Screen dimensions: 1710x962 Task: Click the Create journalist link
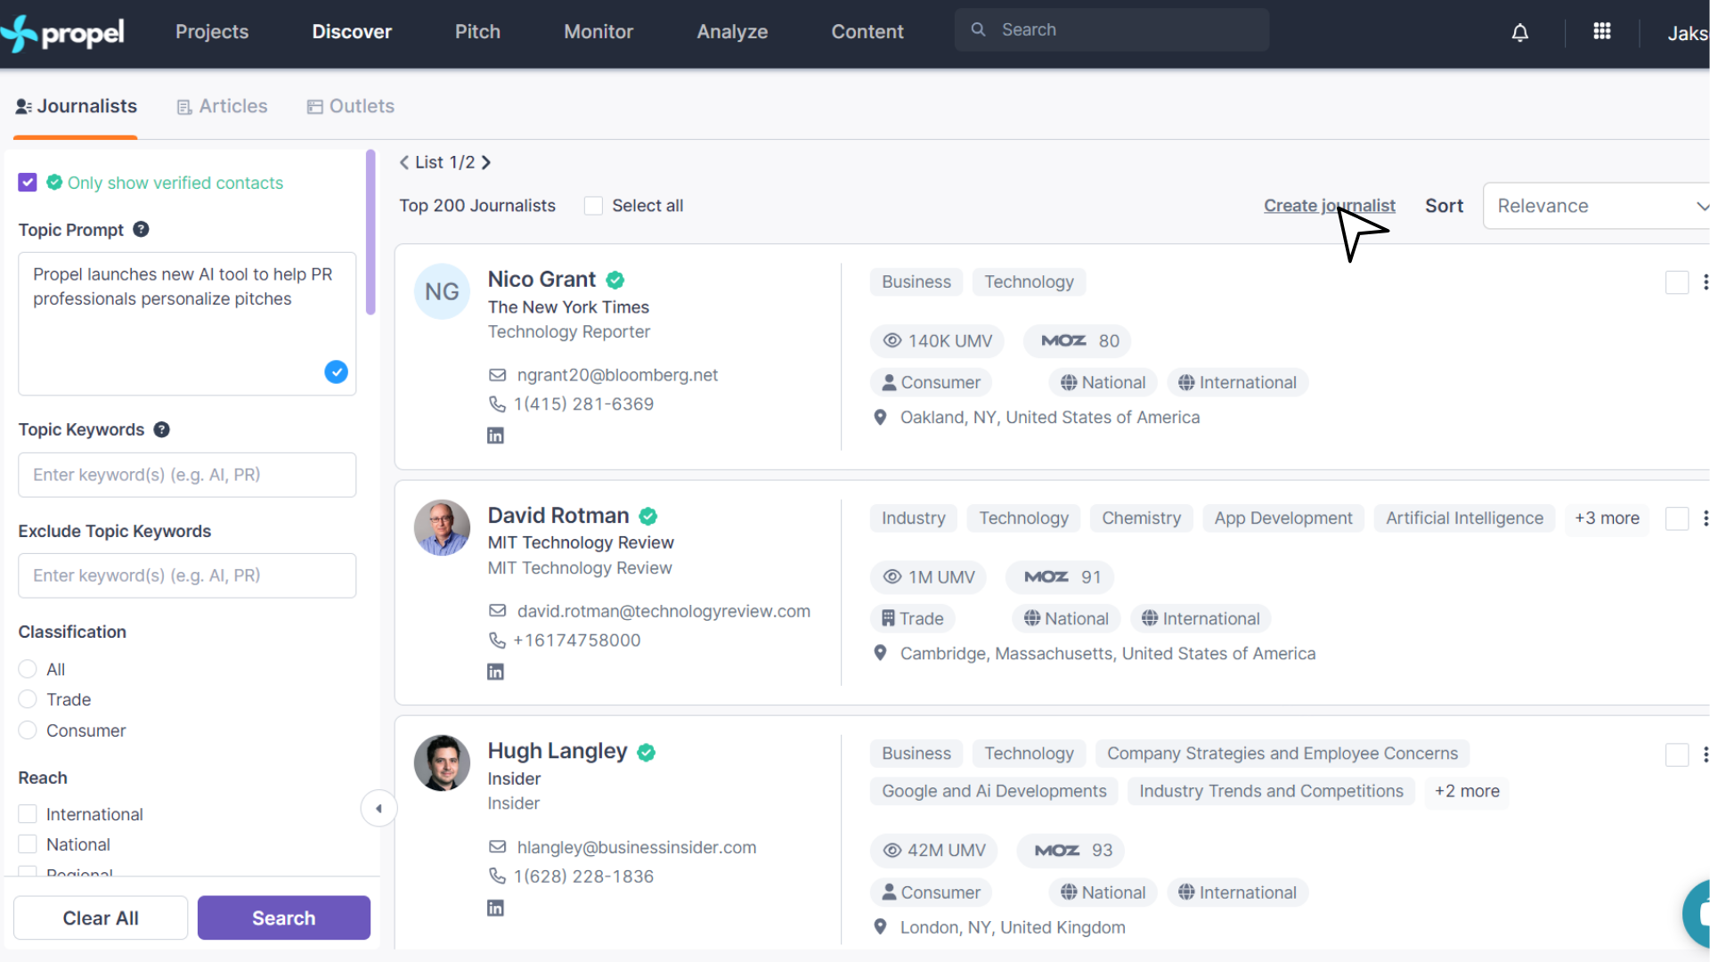[x=1329, y=206]
